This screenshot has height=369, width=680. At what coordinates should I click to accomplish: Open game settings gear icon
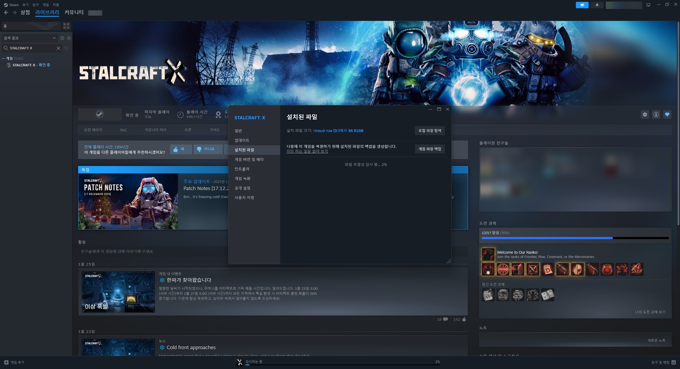pos(645,115)
